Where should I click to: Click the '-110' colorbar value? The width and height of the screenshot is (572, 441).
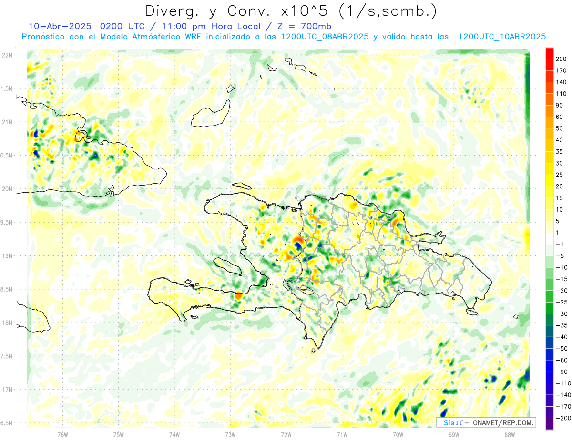(564, 383)
